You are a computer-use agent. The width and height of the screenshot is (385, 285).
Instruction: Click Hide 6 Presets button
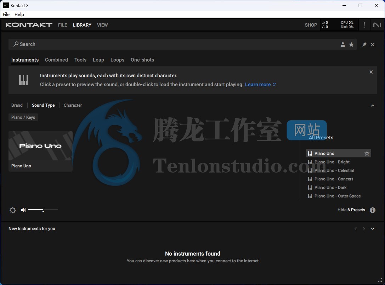(x=351, y=210)
